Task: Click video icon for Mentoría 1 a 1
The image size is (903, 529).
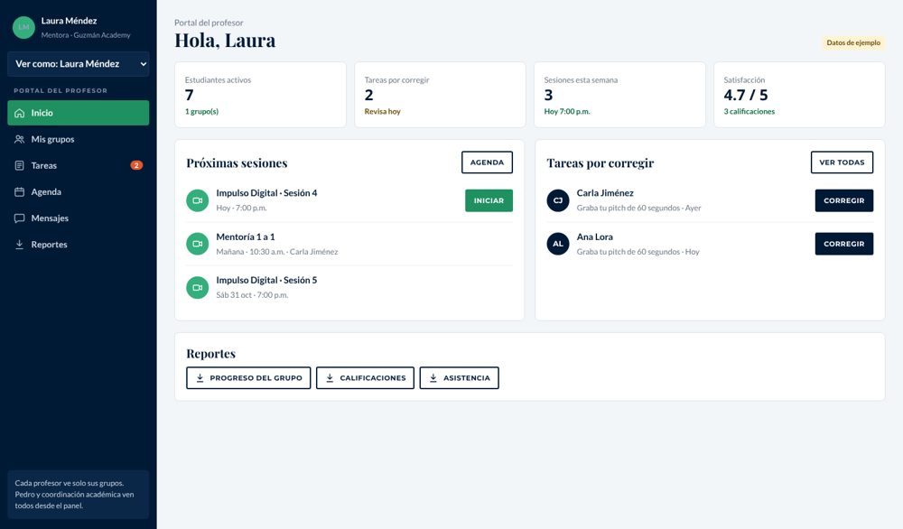Action: pyautogui.click(x=198, y=244)
